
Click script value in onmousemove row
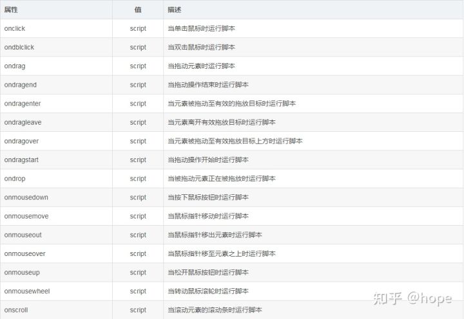pos(138,216)
